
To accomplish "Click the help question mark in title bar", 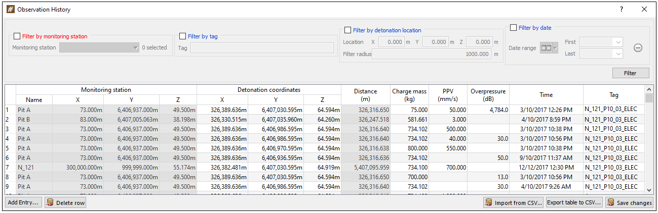I will [x=622, y=9].
